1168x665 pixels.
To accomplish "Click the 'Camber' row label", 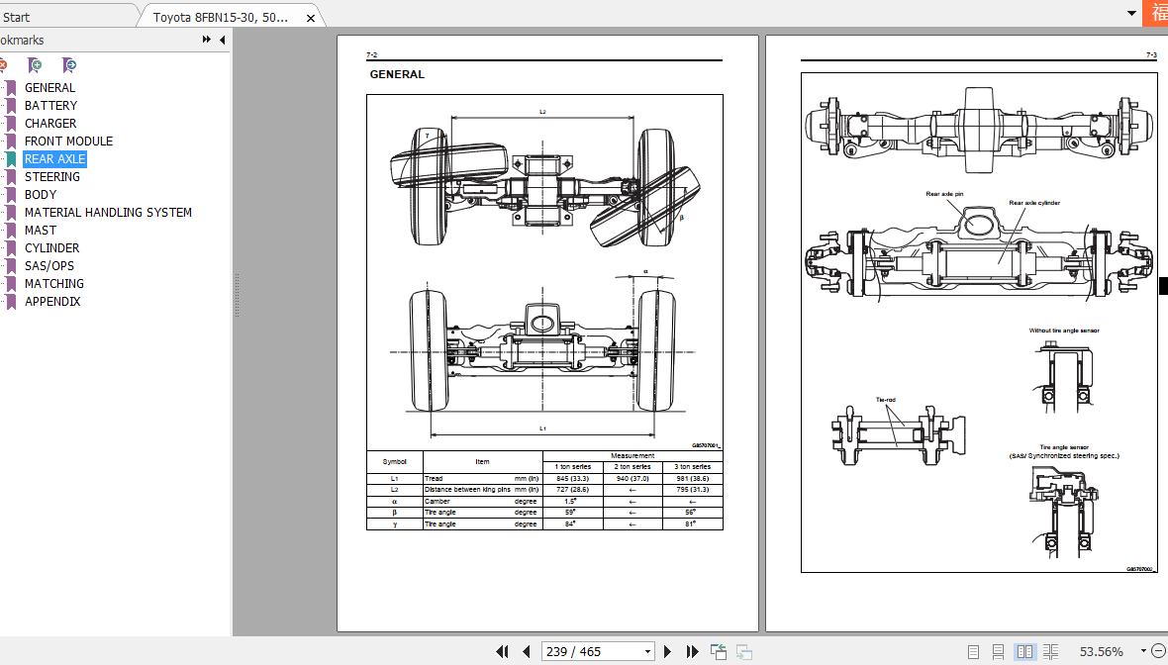I will [438, 501].
